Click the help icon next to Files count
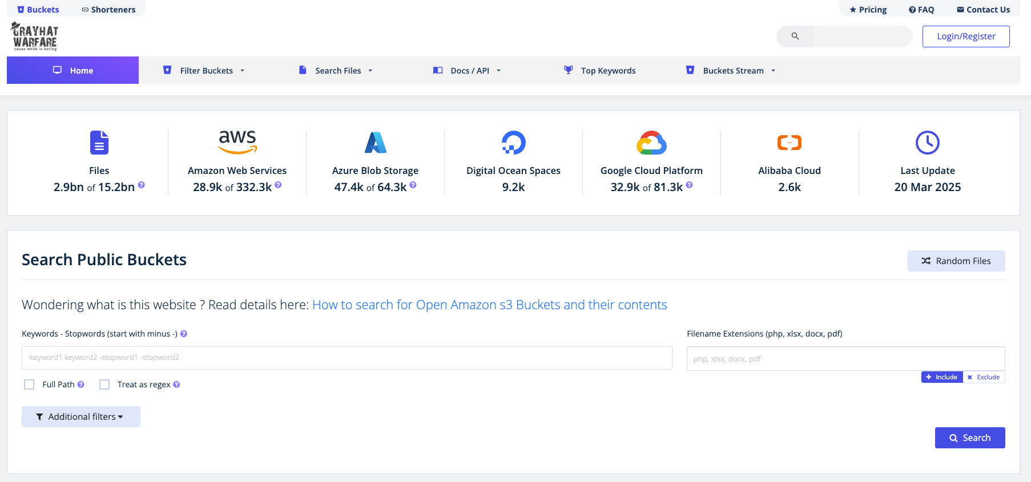Image resolution: width=1031 pixels, height=482 pixels. [x=142, y=185]
